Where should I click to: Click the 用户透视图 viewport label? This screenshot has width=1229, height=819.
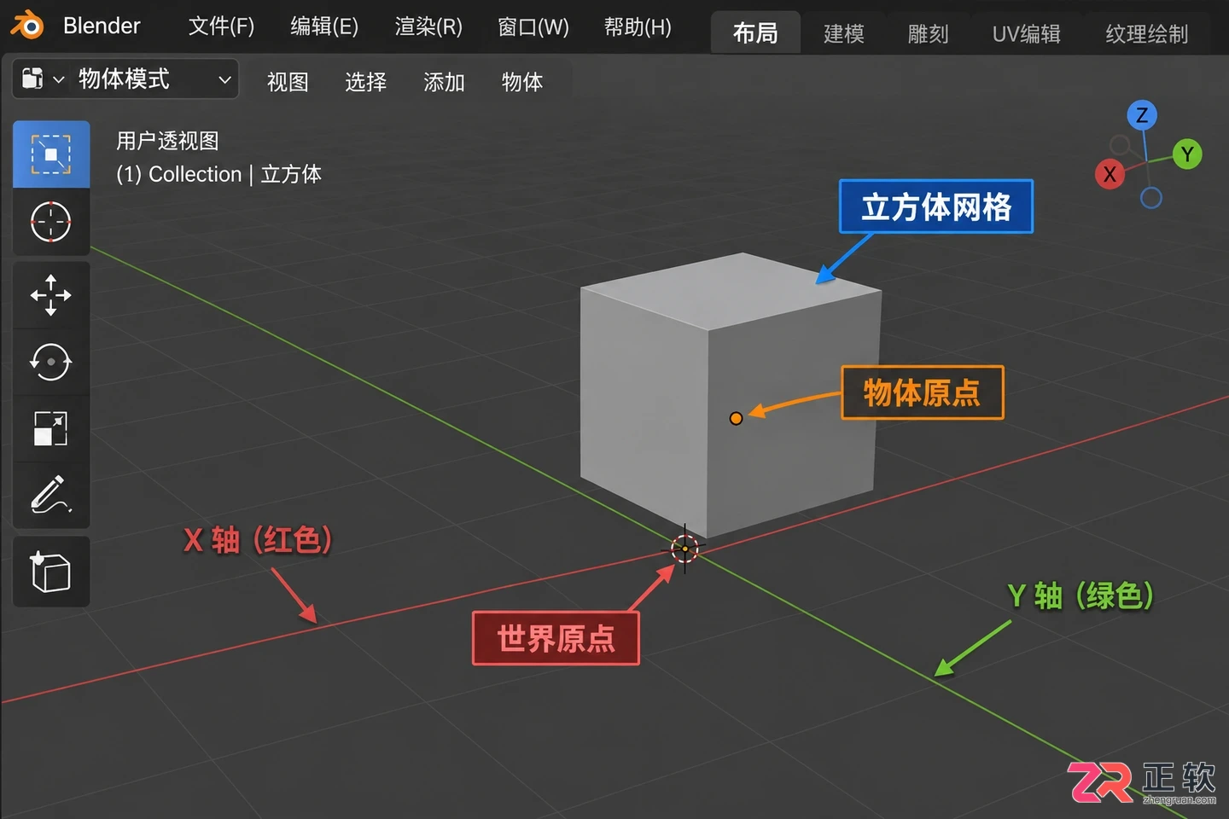tap(167, 141)
